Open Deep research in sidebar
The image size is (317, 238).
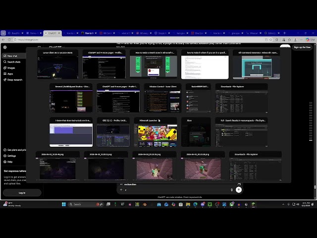pyautogui.click(x=14, y=80)
